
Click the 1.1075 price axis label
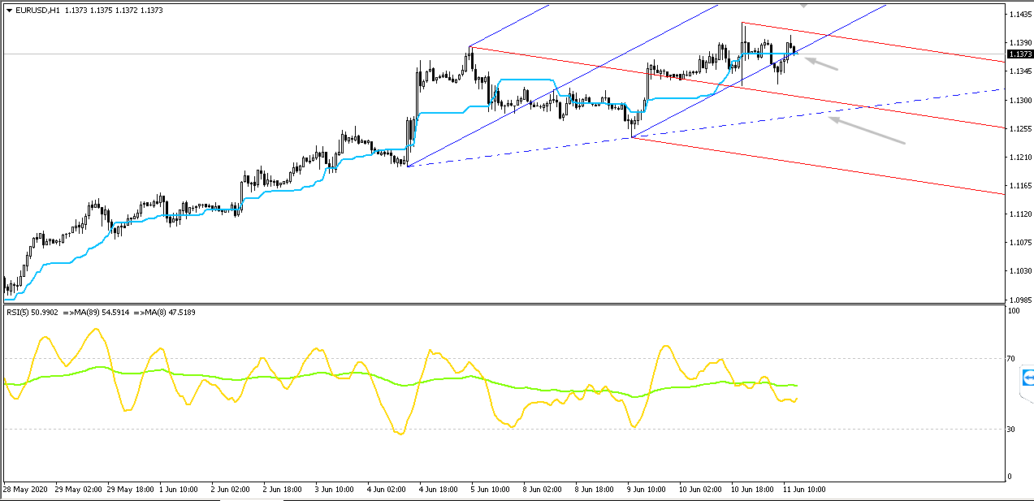pyautogui.click(x=1019, y=243)
